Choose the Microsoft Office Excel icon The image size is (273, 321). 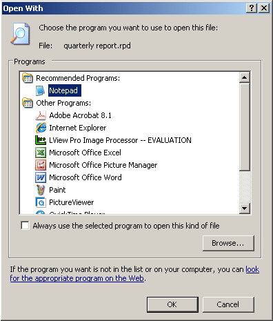[41, 153]
